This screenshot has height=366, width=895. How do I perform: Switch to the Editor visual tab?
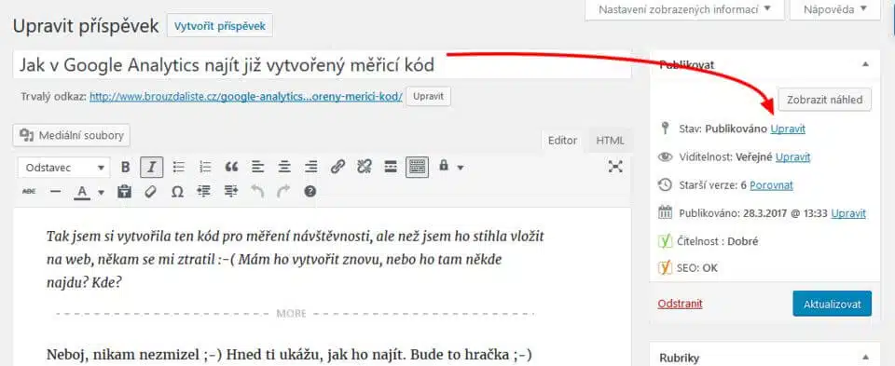[562, 141]
